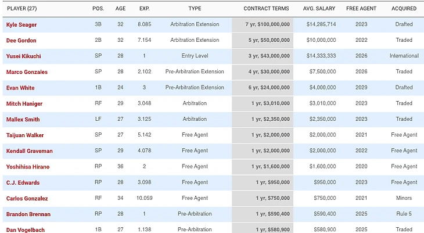Click the C.J. Edwards player link
Image resolution: width=424 pixels, height=233 pixels.
[23, 182]
